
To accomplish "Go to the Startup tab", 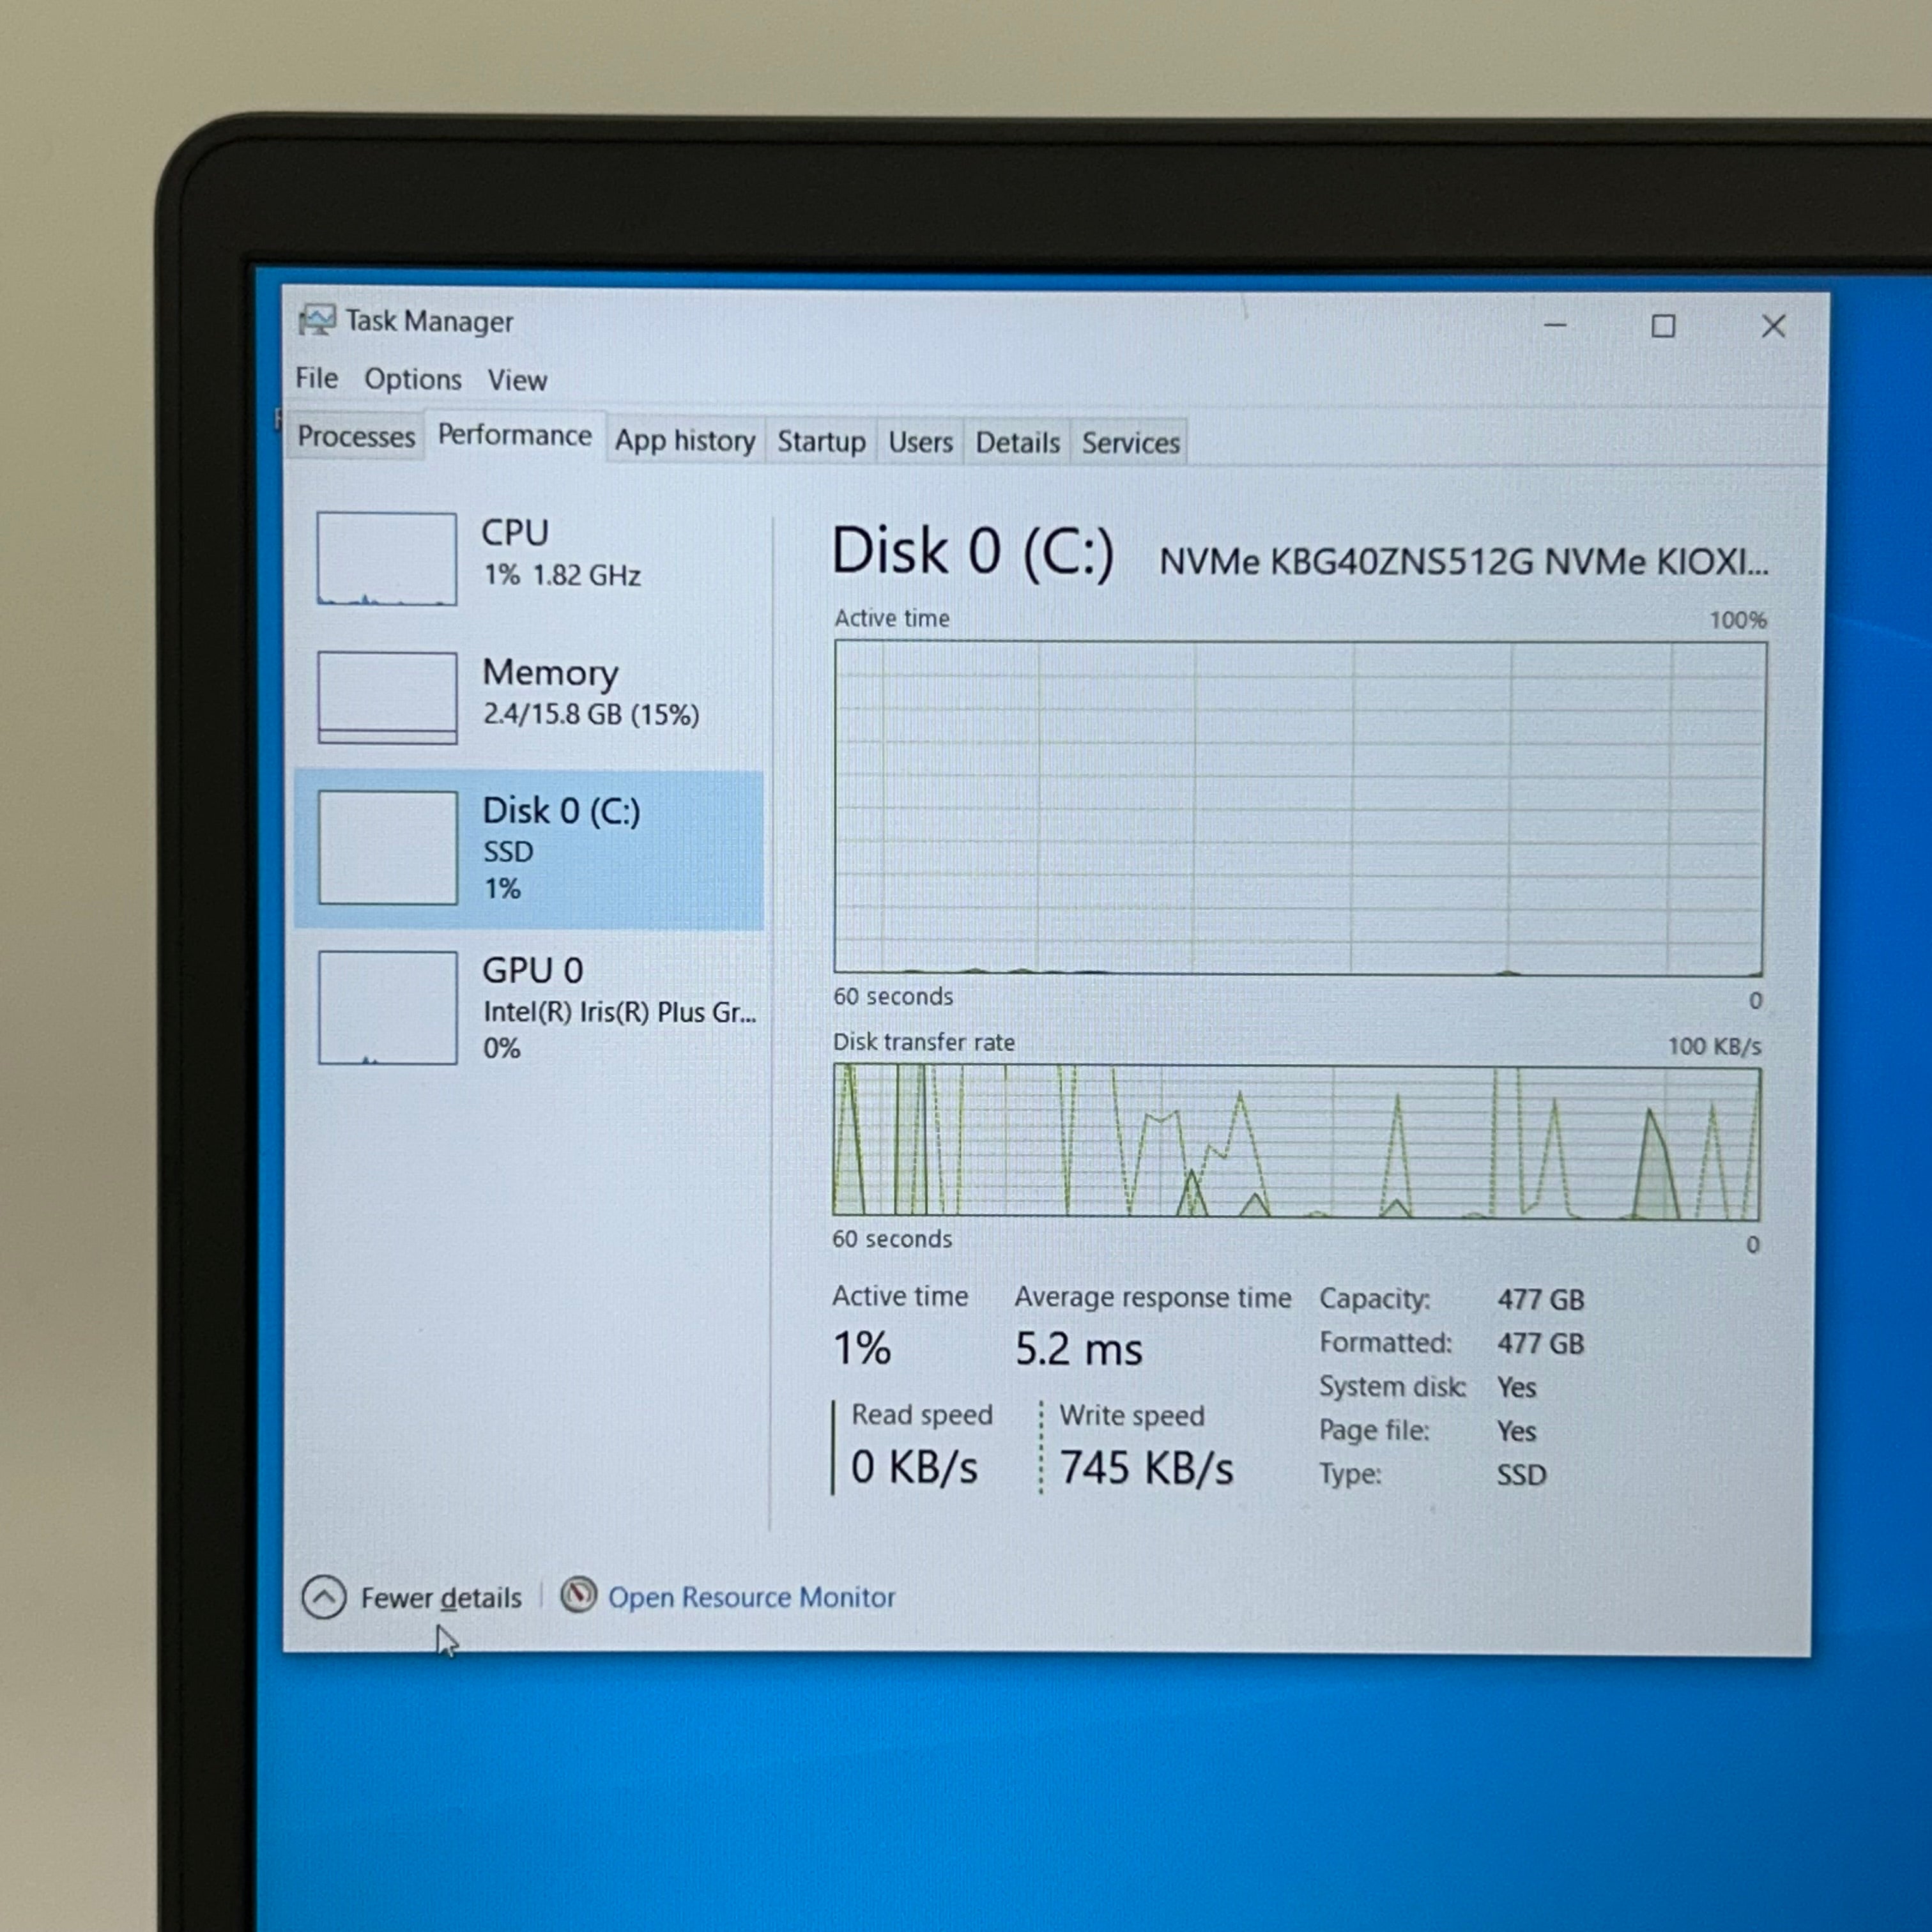I will [821, 442].
